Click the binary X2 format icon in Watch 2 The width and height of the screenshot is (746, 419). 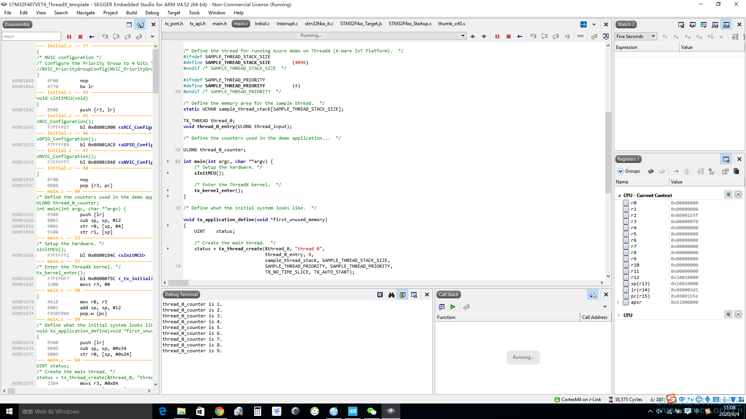665,36
